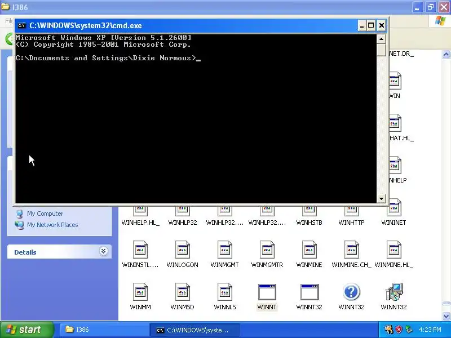Click the Details panel header text
The width and height of the screenshot is (451, 338).
(25, 252)
